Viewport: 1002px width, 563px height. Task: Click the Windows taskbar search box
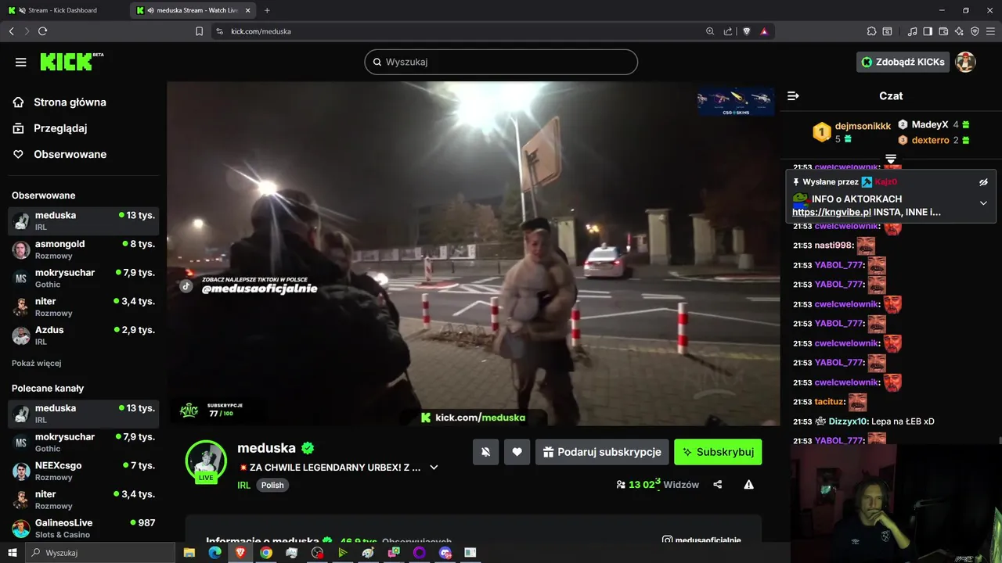pyautogui.click(x=100, y=553)
